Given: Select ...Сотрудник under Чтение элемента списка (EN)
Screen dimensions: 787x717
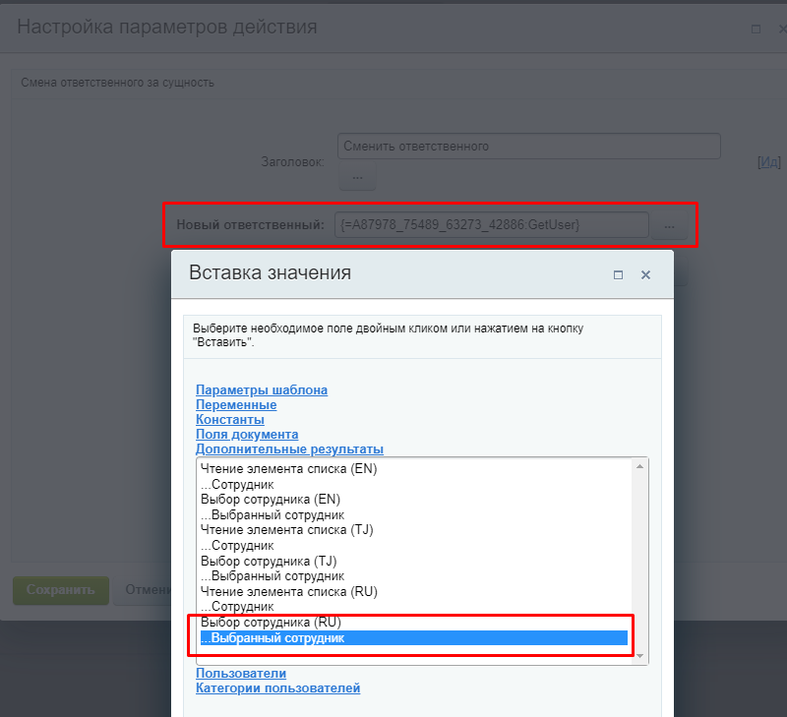Looking at the screenshot, I should tap(414, 484).
